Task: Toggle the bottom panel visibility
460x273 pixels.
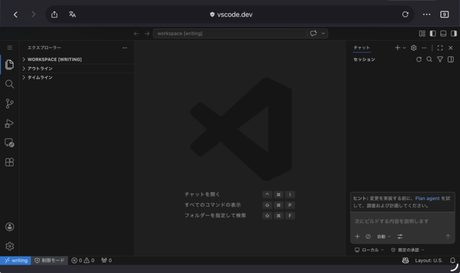Action: point(443,33)
